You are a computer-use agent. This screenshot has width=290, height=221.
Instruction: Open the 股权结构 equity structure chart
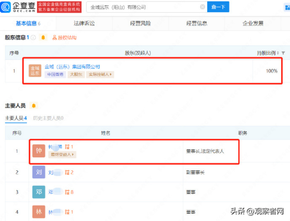(65, 38)
